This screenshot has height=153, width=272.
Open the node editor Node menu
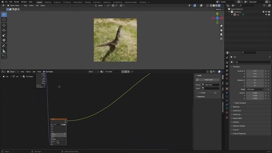(39, 72)
